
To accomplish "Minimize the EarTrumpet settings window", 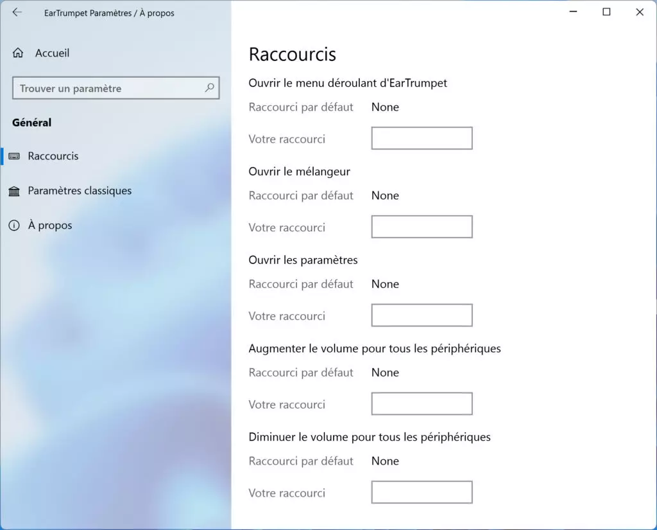I will [573, 12].
